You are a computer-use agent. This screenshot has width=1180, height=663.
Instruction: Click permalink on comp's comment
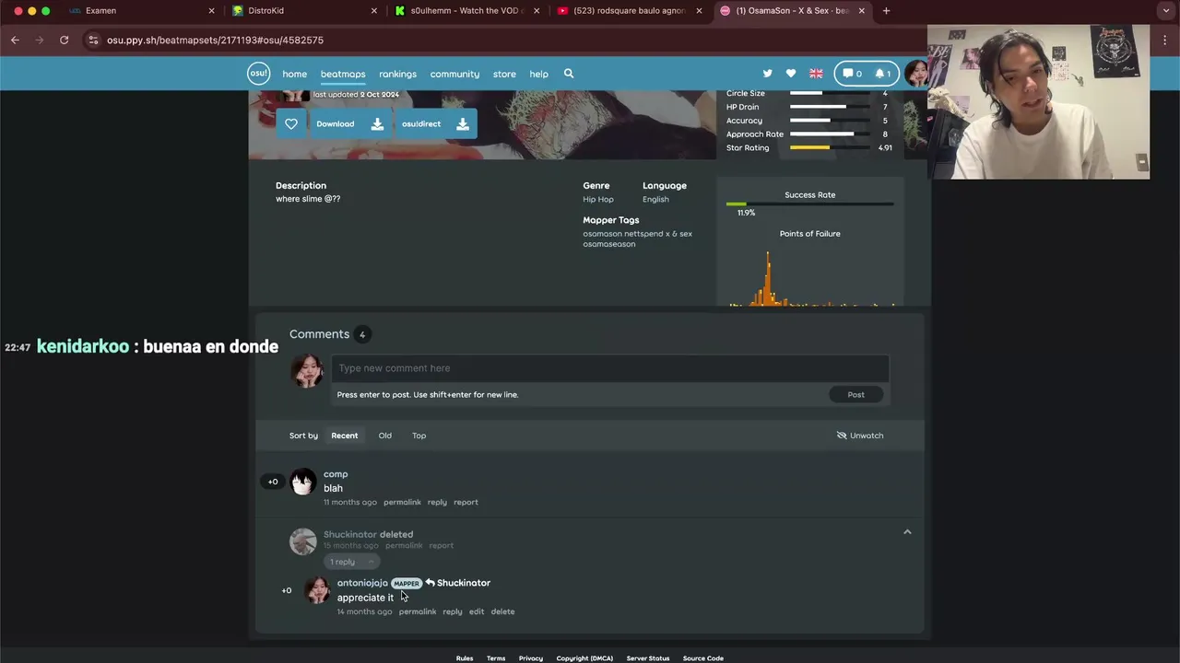[402, 502]
